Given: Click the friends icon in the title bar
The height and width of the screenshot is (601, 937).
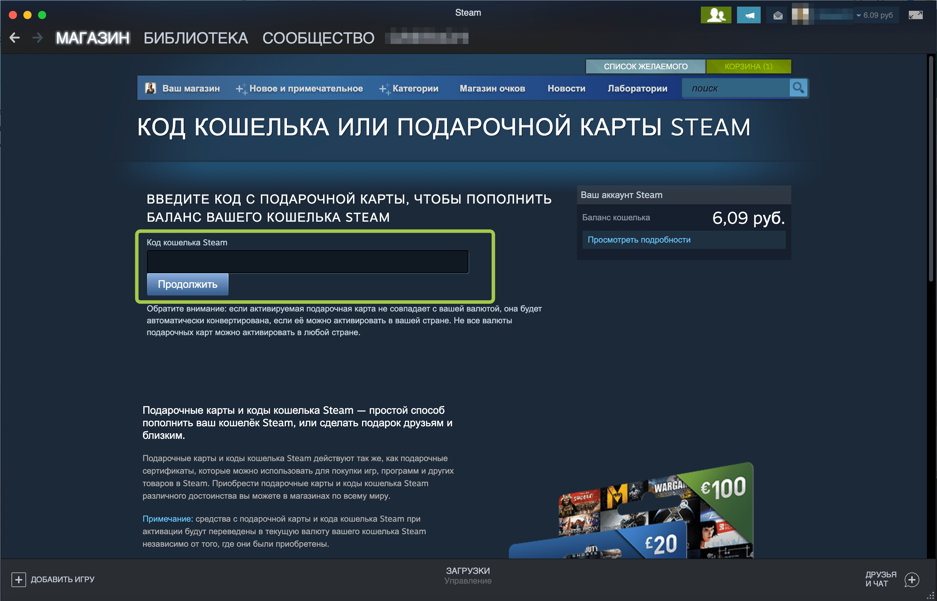Looking at the screenshot, I should [715, 15].
